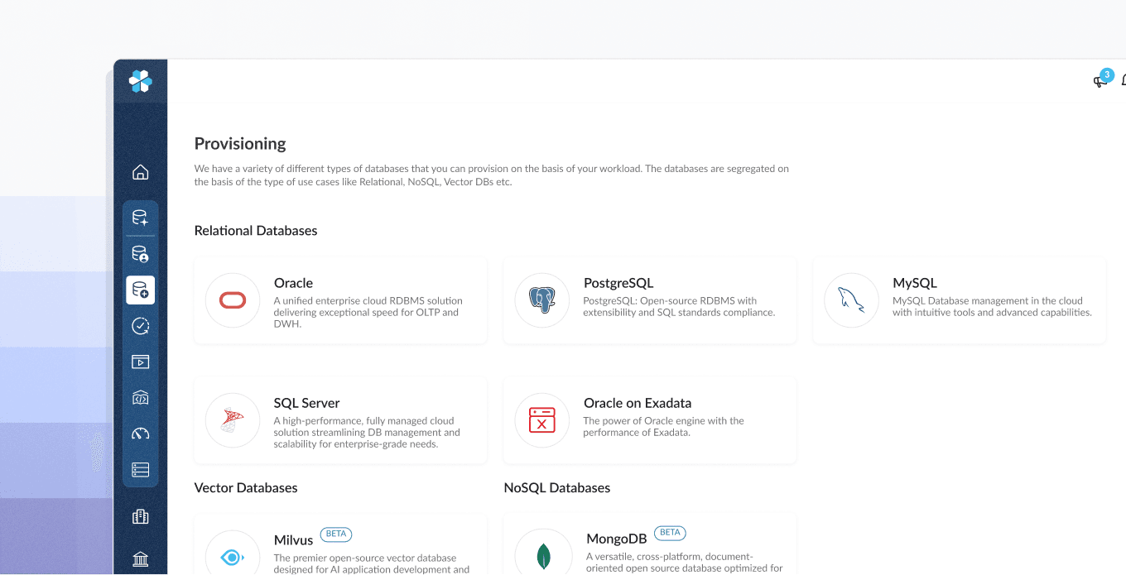The image size is (1126, 575).
Task: Click the Oracle red oval logo
Action: click(233, 300)
